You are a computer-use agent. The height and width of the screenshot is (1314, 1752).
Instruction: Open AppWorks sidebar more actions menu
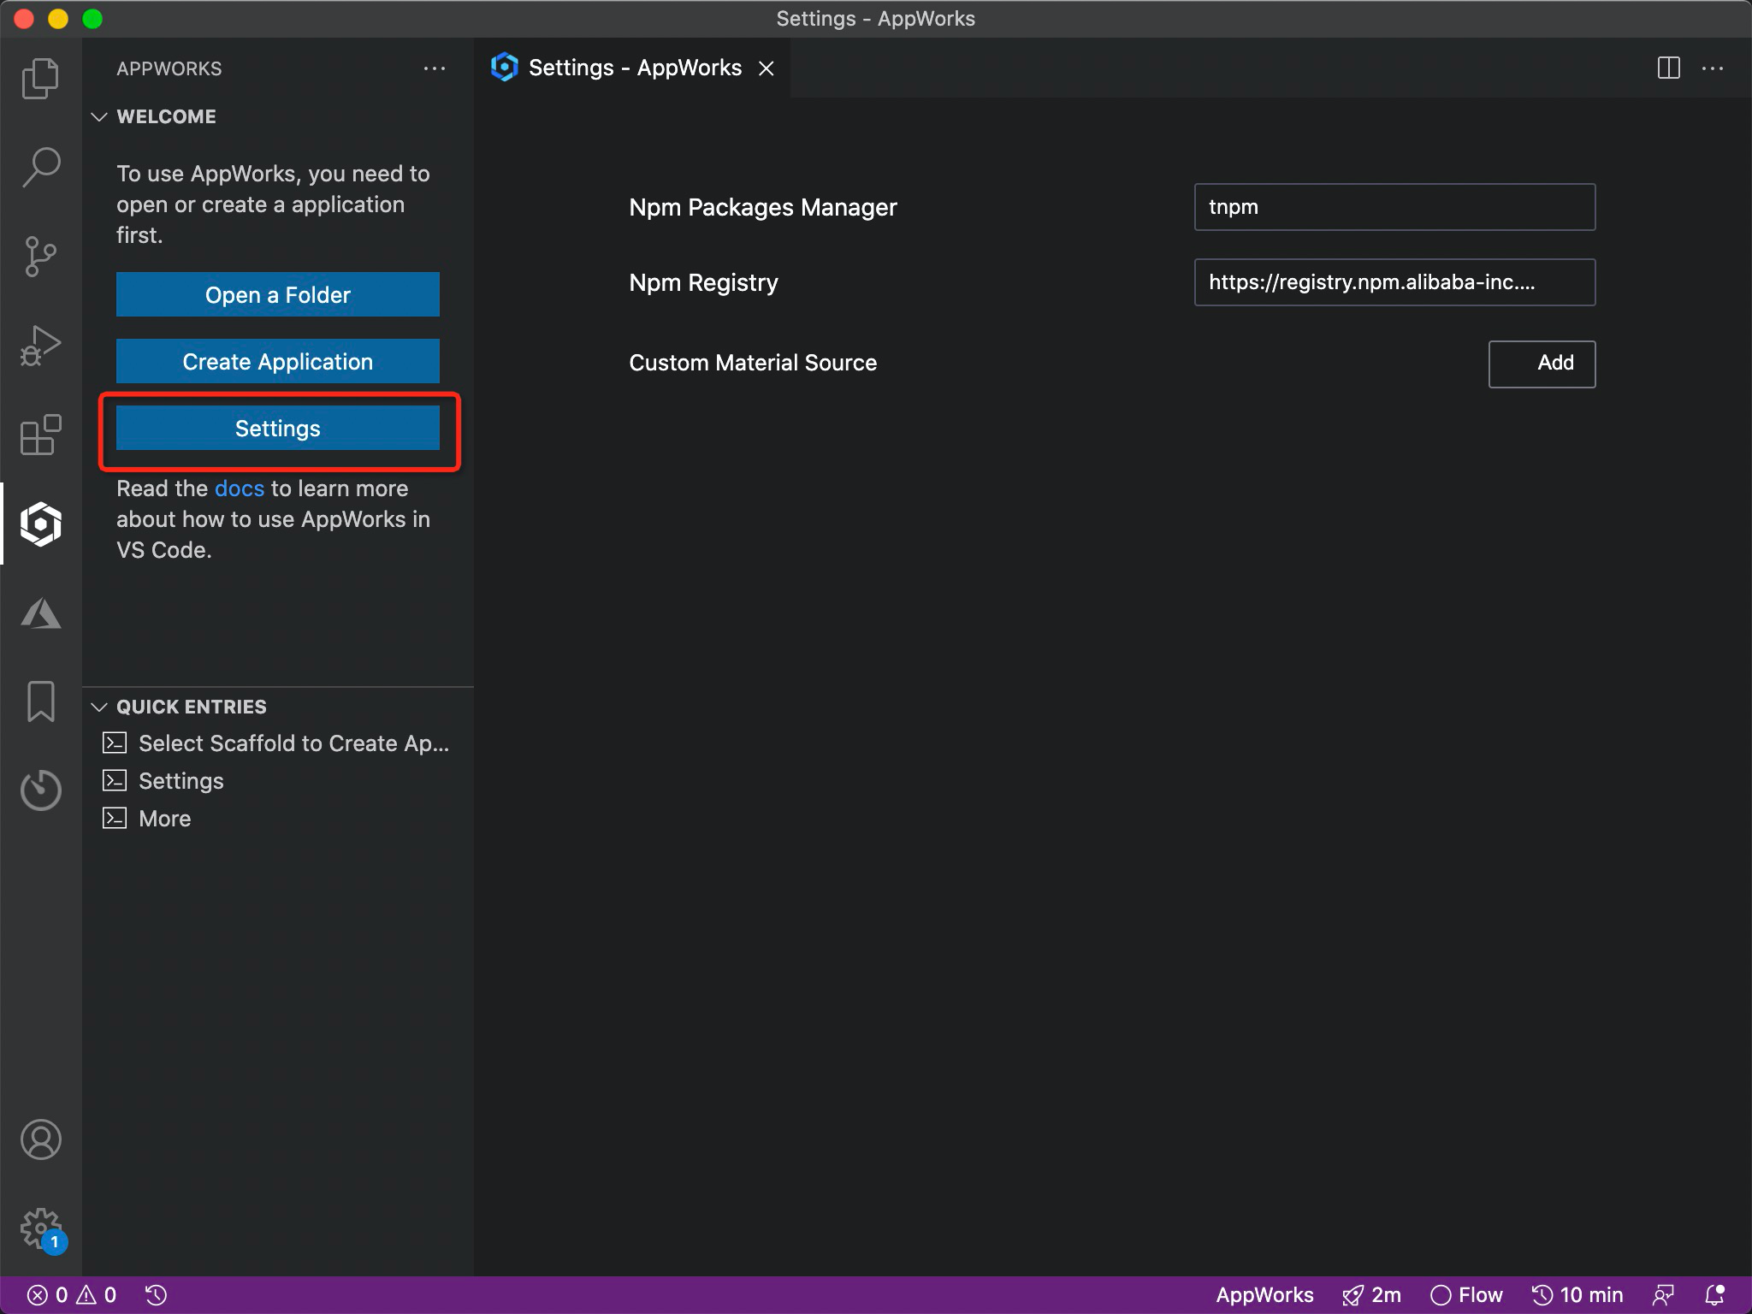click(435, 68)
